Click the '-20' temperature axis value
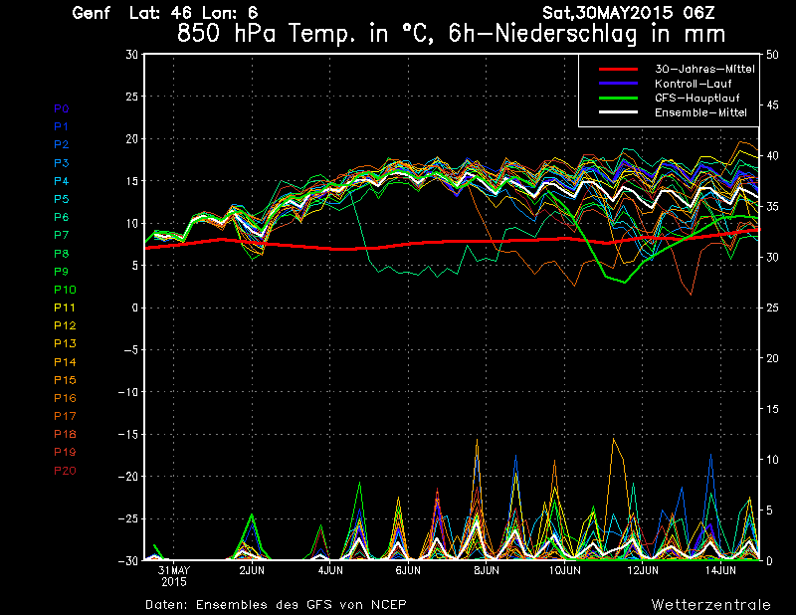Viewport: 796px width, 615px height. (128, 477)
